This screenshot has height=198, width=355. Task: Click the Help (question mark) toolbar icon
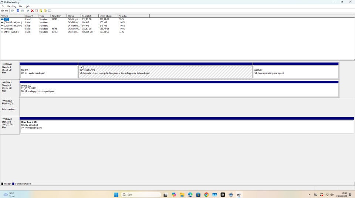18,11
